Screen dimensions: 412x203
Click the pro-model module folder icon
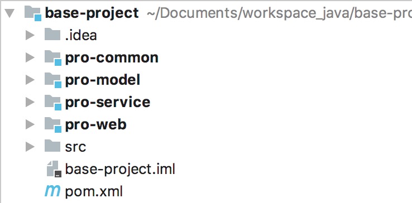(x=53, y=80)
